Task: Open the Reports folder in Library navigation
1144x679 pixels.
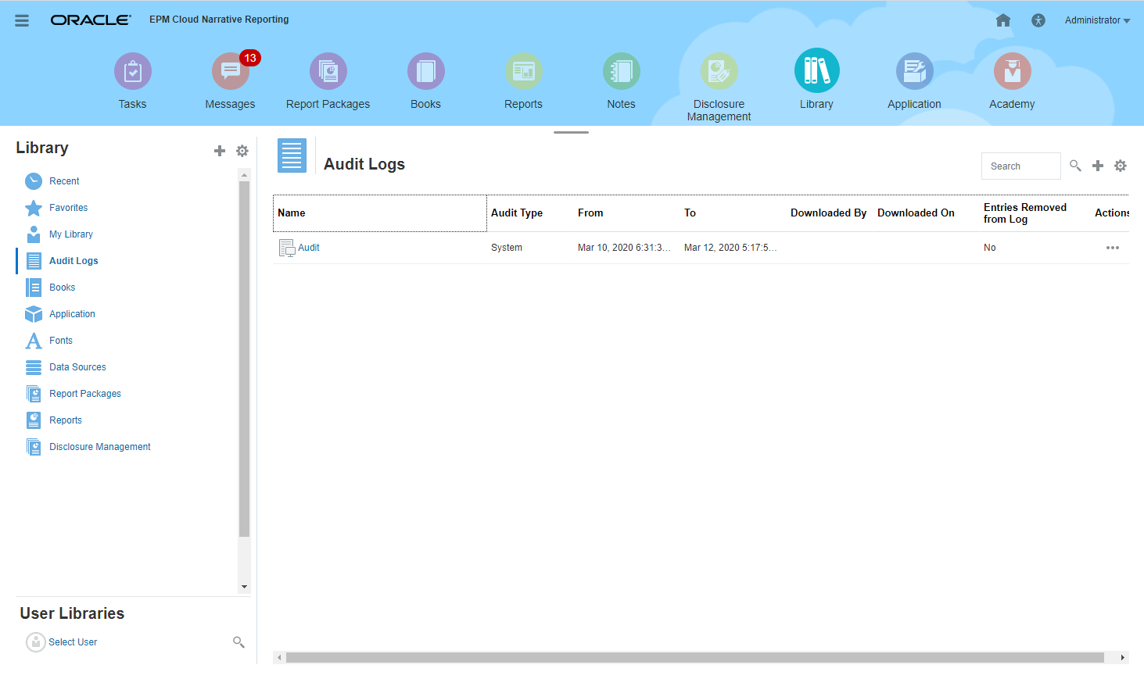Action: 65,420
